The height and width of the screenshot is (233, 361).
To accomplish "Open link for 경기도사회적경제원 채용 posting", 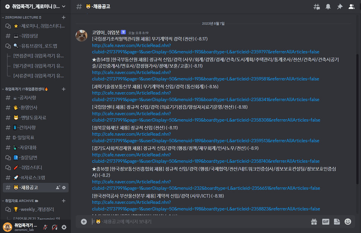I will (x=206, y=158).
